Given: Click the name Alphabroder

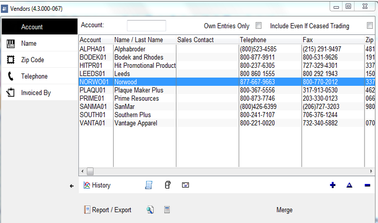Looking at the screenshot, I should (x=130, y=49).
